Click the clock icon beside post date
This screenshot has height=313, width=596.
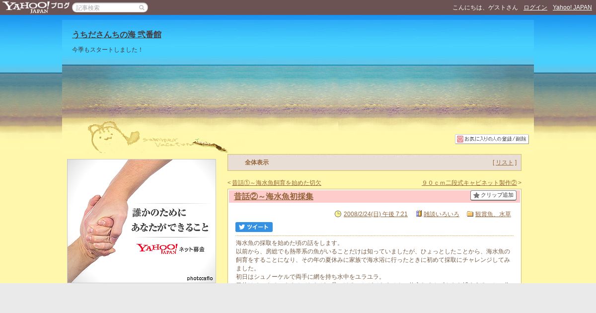pos(338,214)
